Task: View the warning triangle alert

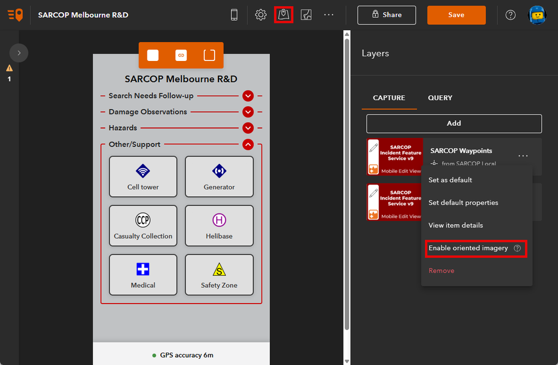Action: point(9,68)
